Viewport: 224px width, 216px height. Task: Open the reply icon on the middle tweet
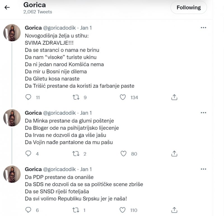tap(28, 153)
